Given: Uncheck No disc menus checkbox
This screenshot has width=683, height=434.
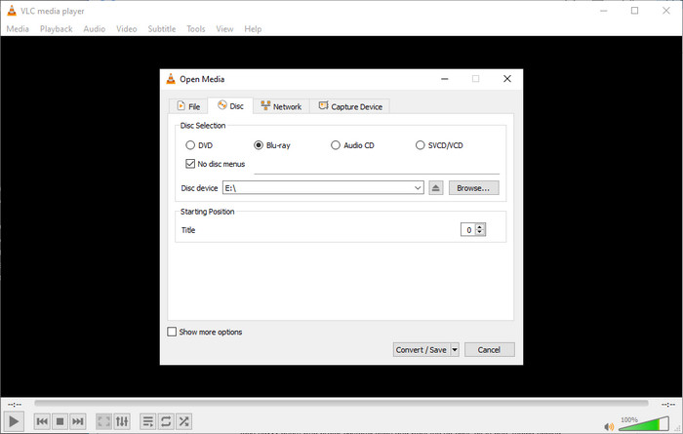Looking at the screenshot, I should tap(190, 164).
